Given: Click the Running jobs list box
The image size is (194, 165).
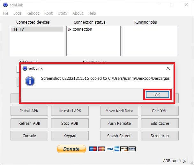Looking at the screenshot, I should 150,41.
